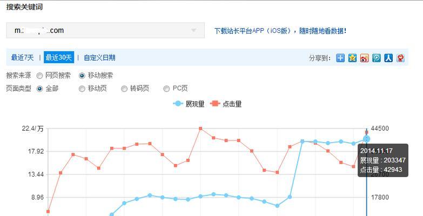The height and width of the screenshot is (216, 423).
Task: Share to QZone via star icon
Action: 352,58
